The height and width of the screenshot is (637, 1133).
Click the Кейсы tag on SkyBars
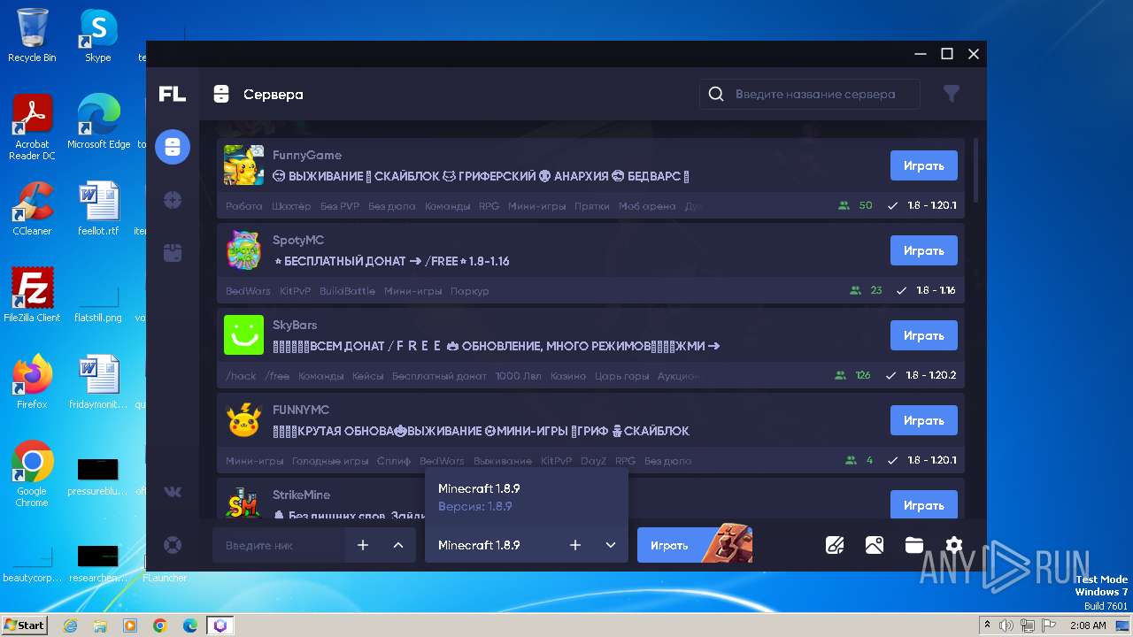click(368, 376)
